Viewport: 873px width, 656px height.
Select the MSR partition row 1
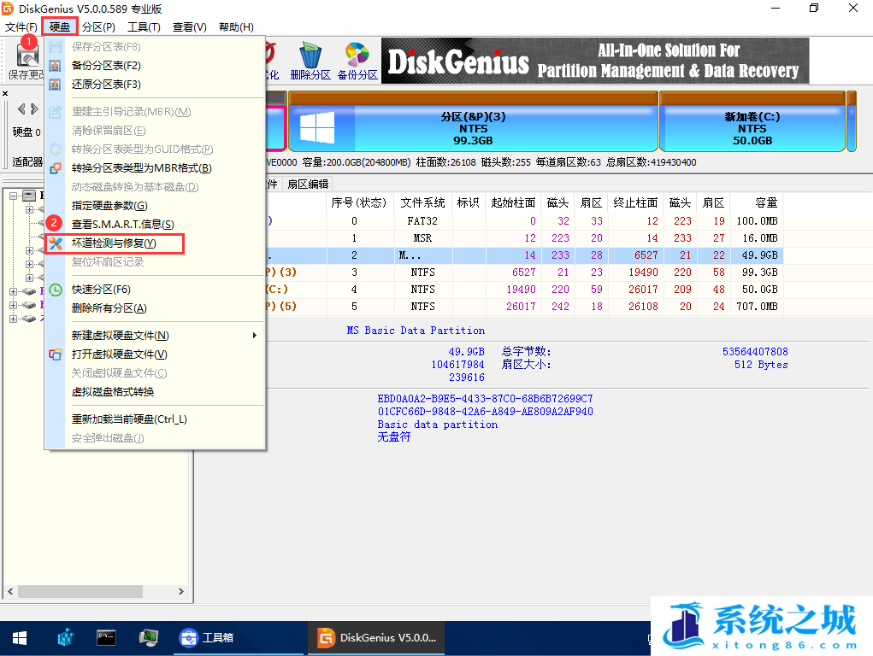(x=522, y=238)
